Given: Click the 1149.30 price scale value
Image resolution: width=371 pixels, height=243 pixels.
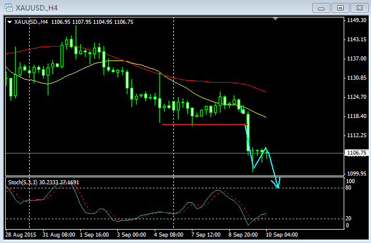Looking at the screenshot, I should (x=356, y=20).
